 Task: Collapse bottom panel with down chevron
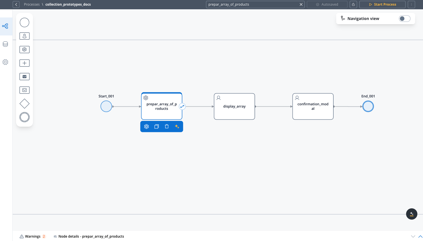point(413,236)
